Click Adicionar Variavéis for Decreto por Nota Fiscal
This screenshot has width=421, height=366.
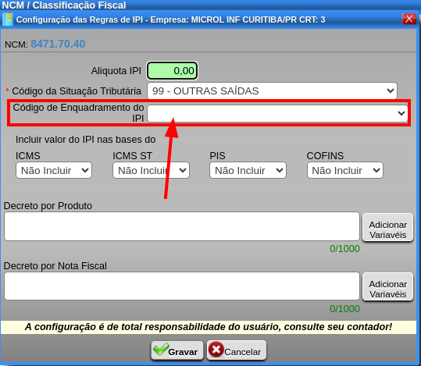(x=387, y=286)
